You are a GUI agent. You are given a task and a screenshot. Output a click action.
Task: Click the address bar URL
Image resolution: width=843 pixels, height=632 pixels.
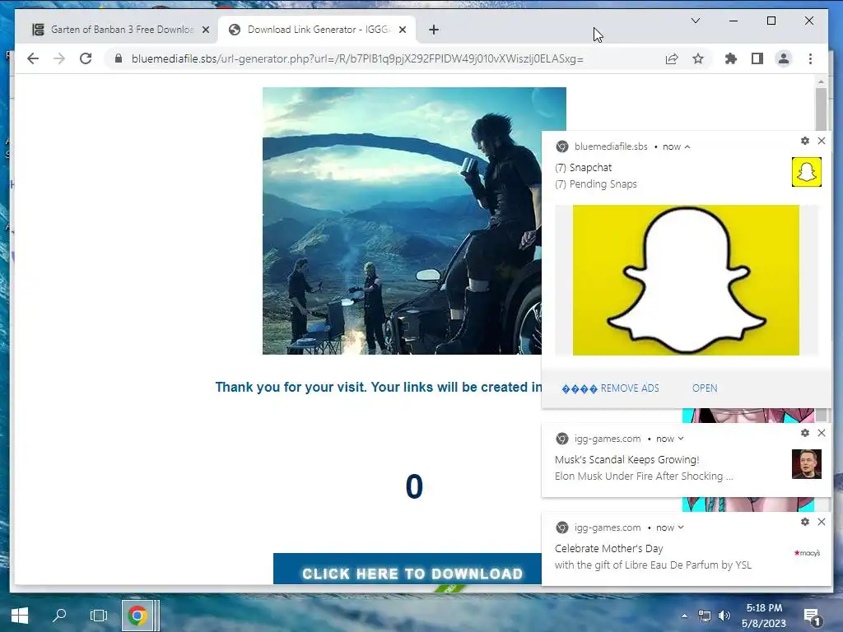tap(357, 58)
